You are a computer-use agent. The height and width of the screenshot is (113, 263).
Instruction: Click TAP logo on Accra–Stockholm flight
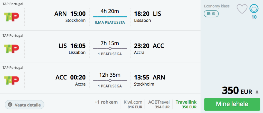pos(12,80)
